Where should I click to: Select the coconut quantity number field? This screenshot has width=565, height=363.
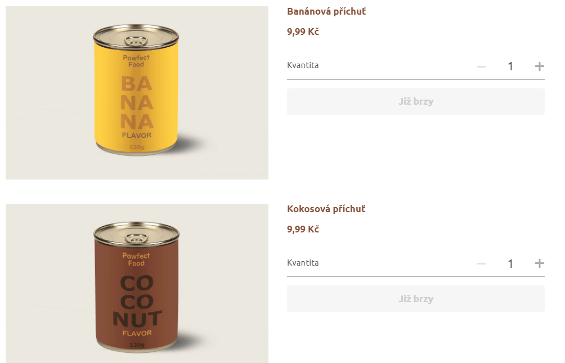click(x=510, y=263)
